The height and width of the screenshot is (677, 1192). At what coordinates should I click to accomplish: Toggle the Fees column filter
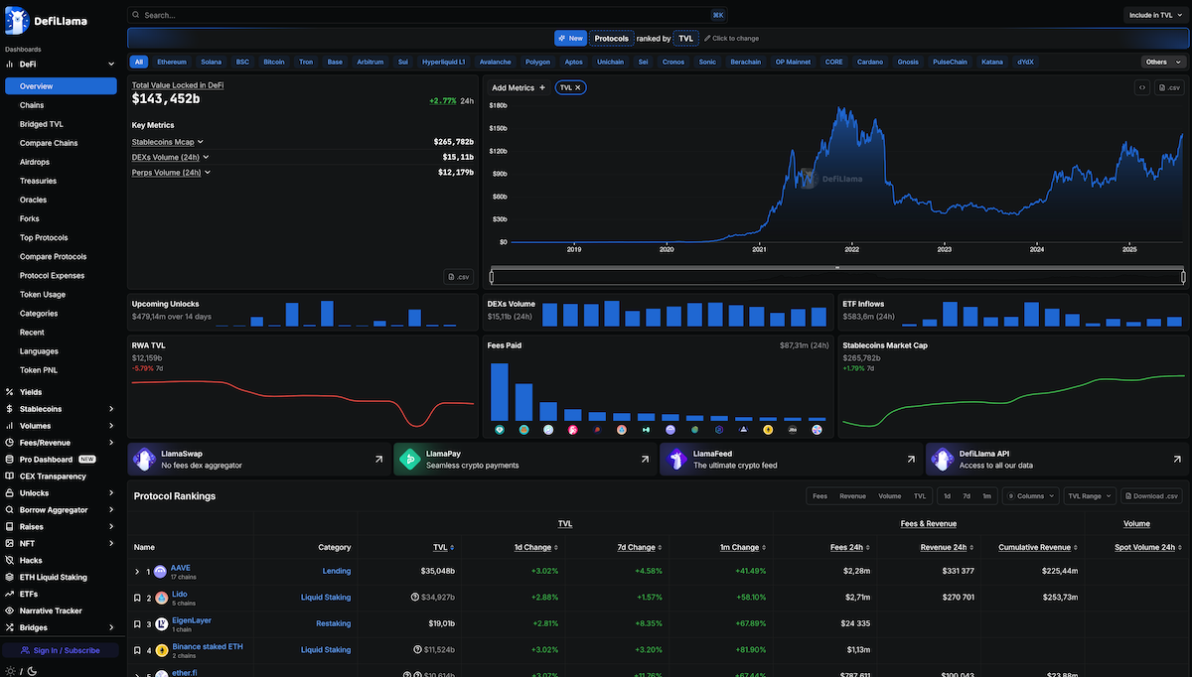coord(819,495)
